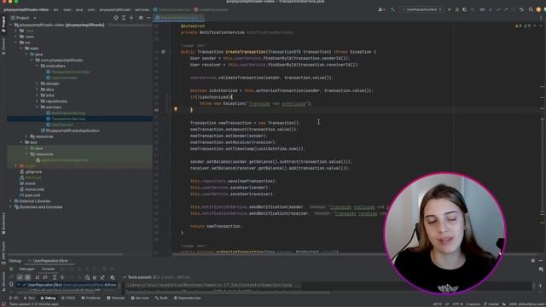Select application-test.properties file
The image size is (546, 307).
click(x=62, y=160)
